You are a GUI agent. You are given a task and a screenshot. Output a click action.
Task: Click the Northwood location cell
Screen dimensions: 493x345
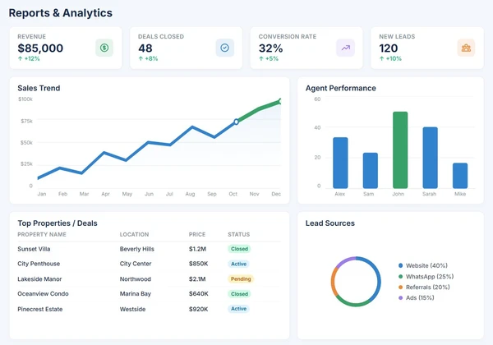[136, 279]
